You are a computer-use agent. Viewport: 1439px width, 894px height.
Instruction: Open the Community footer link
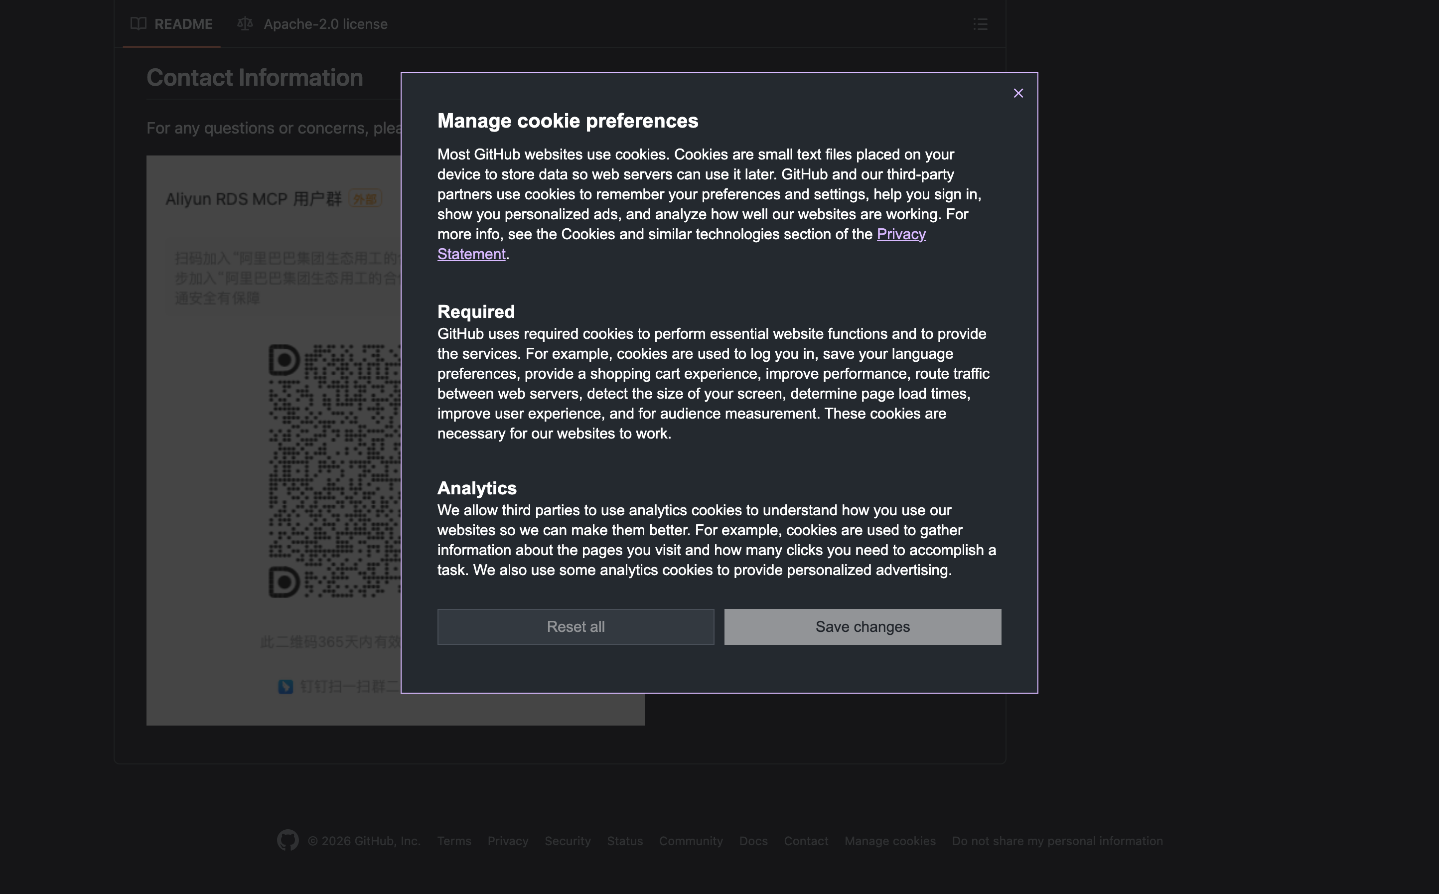[x=691, y=841]
